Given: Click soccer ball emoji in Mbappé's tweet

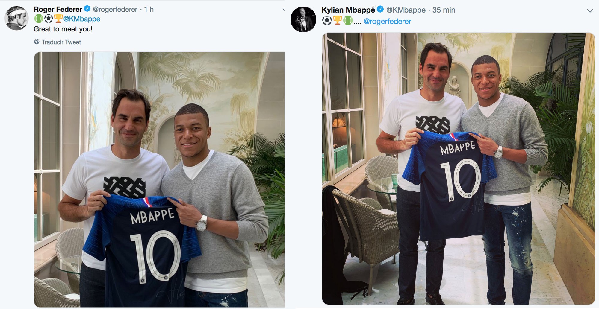Looking at the screenshot, I should tap(327, 21).
